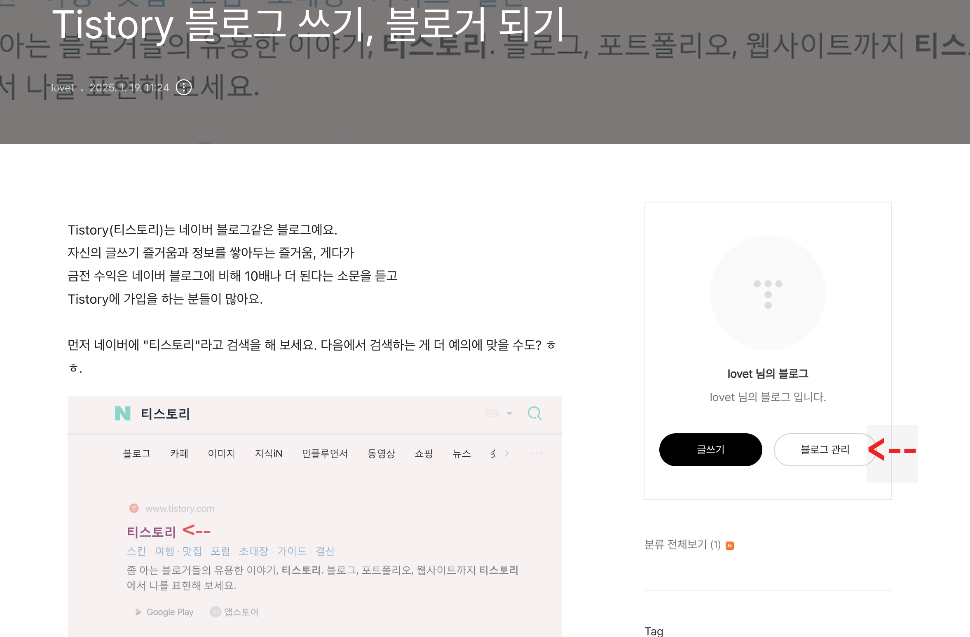Open the post options three-dot menu
Viewport: 970px width, 637px height.
[184, 87]
